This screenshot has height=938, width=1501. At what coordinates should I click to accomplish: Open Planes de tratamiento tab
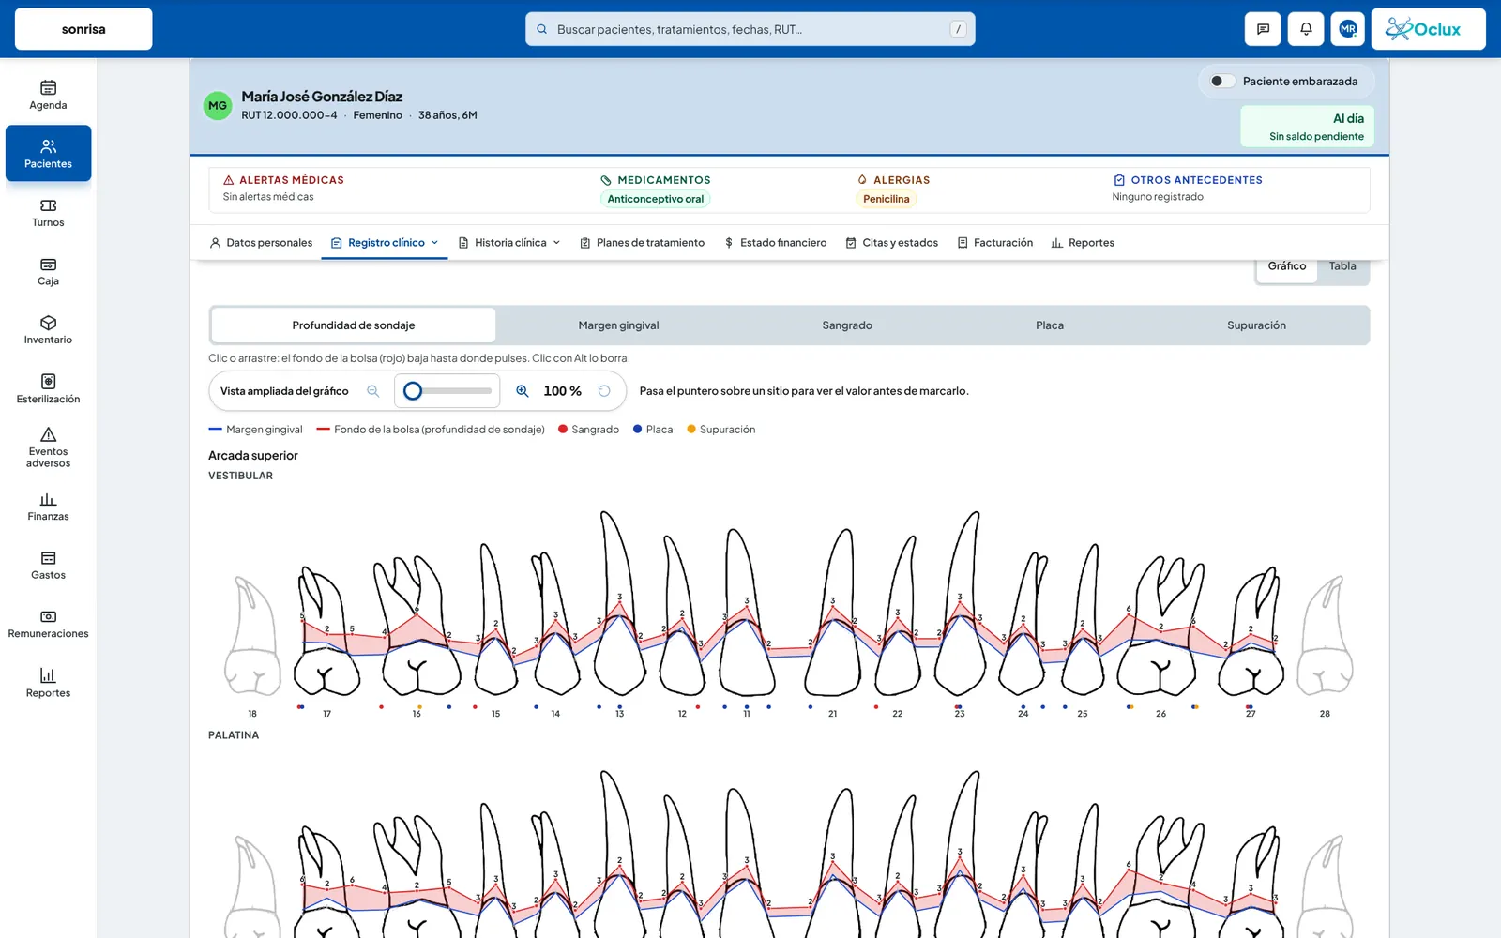point(643,243)
